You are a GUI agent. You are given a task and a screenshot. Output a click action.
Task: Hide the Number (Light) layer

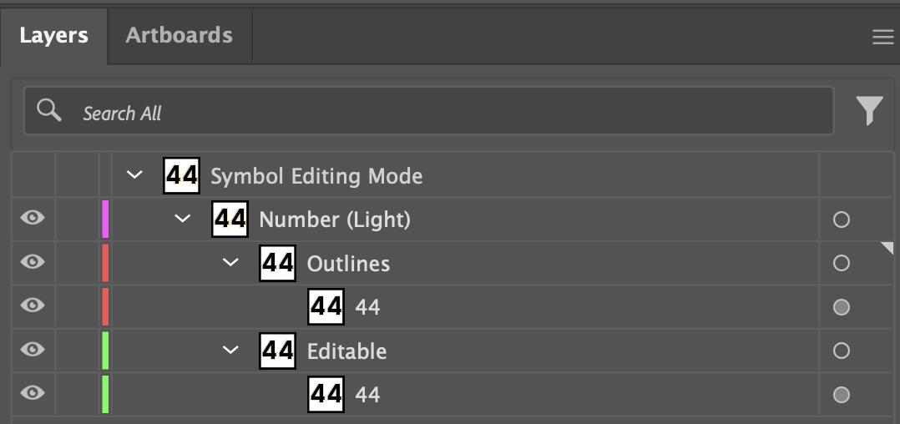33,219
